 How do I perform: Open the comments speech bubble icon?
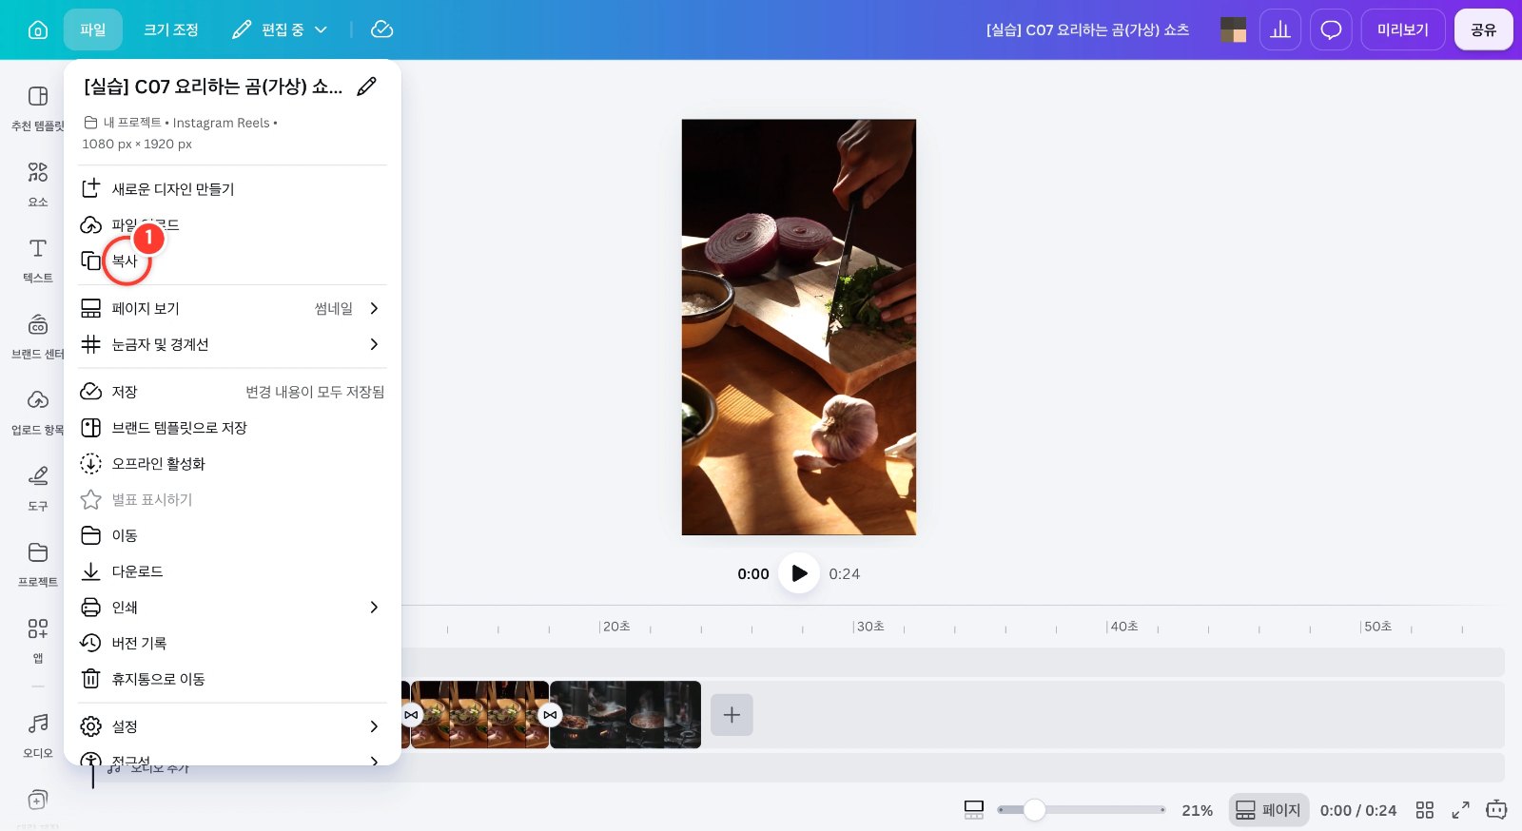1331,29
